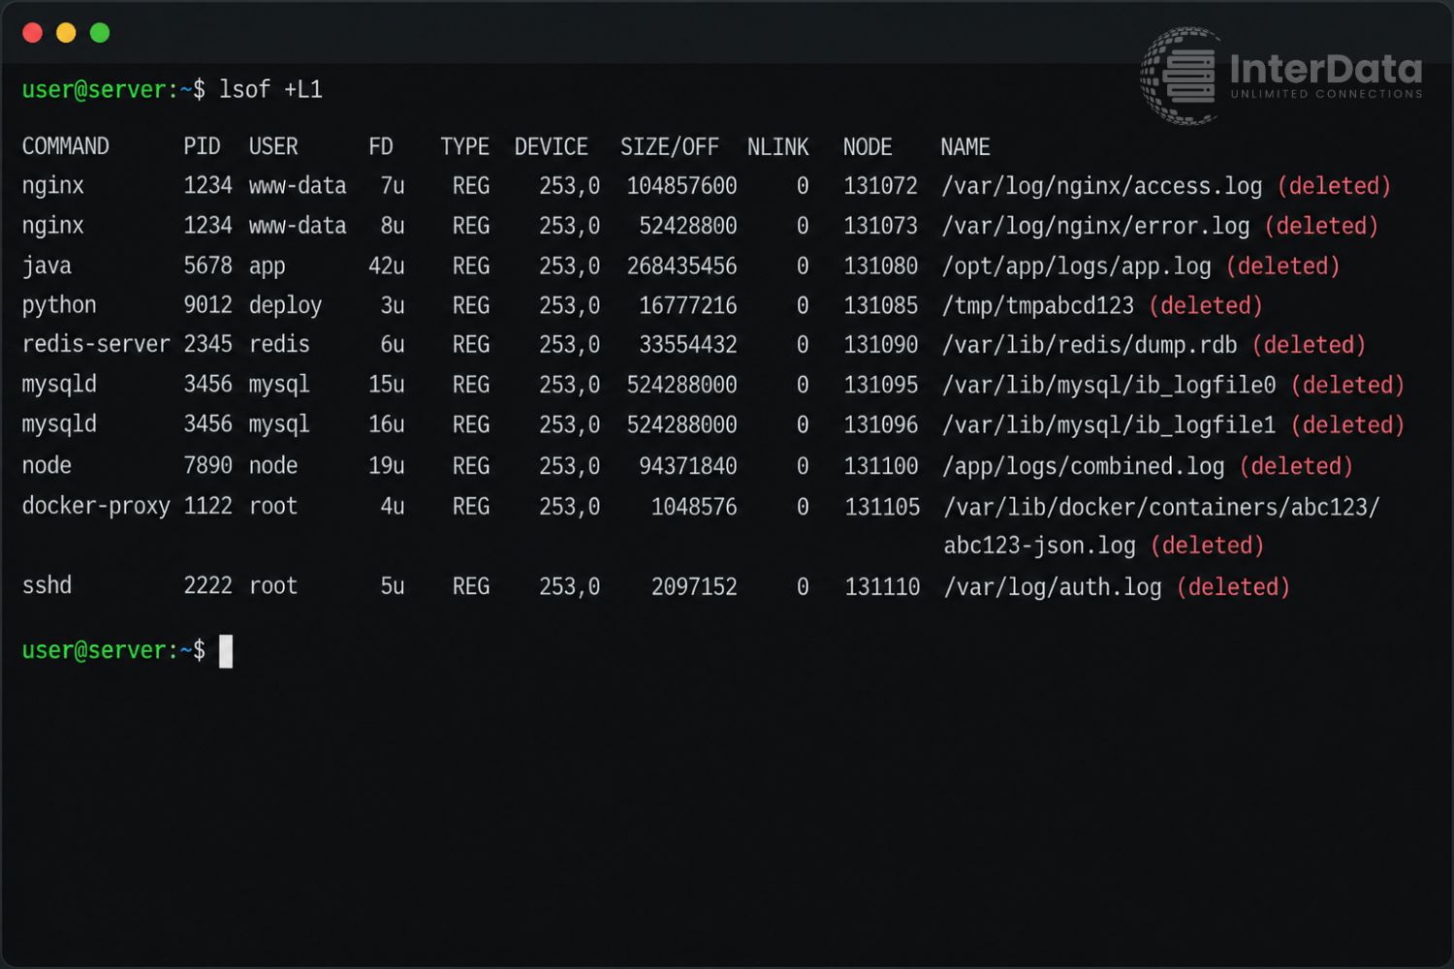Click the yellow minimize window button
This screenshot has width=1454, height=969.
point(66,33)
